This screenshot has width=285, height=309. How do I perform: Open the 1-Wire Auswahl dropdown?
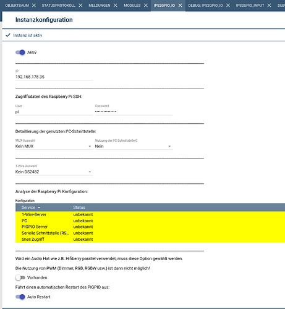pos(54,172)
